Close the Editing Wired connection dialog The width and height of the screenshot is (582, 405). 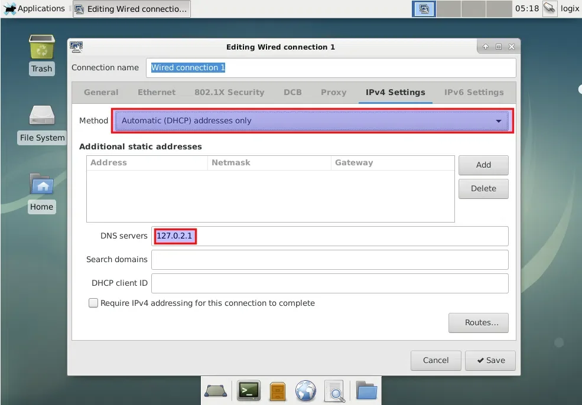pos(512,47)
